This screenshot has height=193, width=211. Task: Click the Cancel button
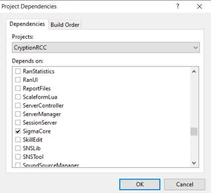coord(185,184)
